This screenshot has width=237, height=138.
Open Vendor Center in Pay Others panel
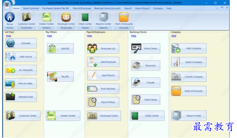click(x=63, y=116)
